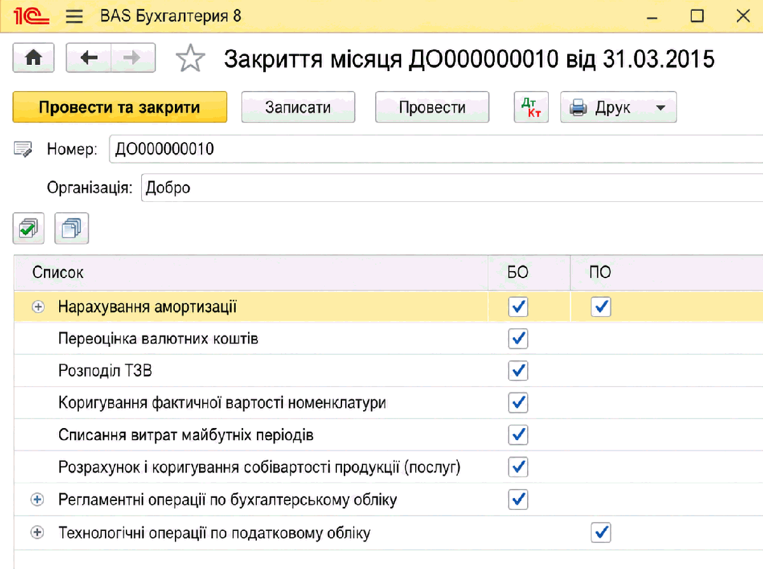Check all operations with green checkmark icon
763x569 pixels.
coord(29,228)
